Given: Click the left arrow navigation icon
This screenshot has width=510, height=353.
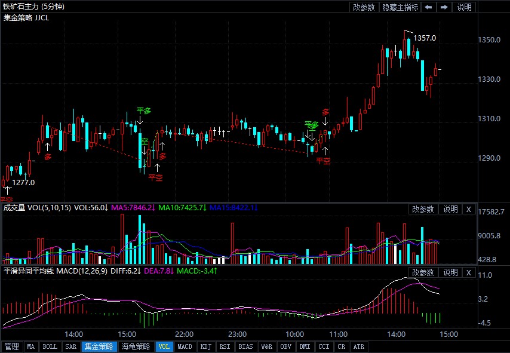Looking at the screenshot, I should (429, 7).
